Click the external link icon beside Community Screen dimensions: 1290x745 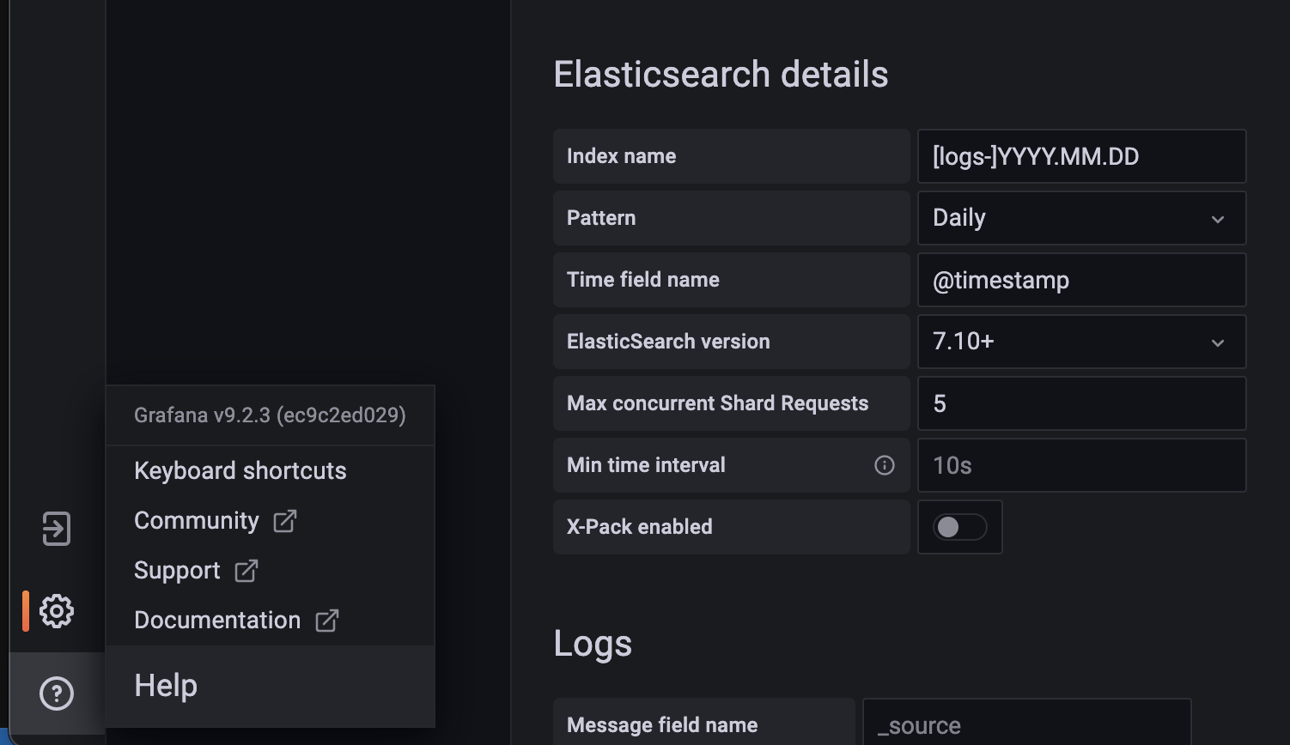point(284,521)
